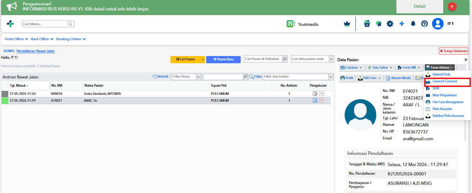Open the Booking Online menu

click(71, 39)
